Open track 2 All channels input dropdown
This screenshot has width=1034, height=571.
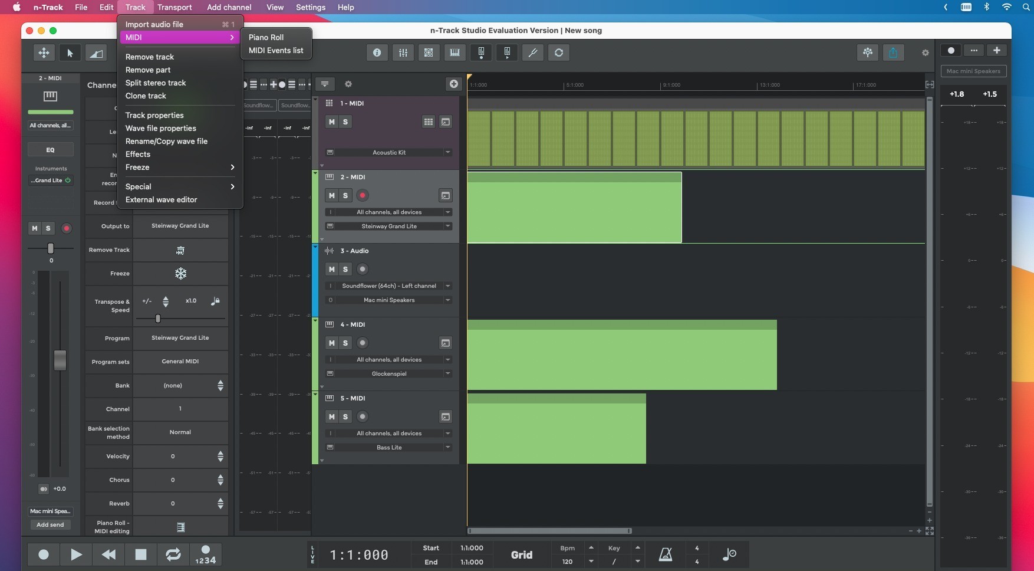point(389,212)
